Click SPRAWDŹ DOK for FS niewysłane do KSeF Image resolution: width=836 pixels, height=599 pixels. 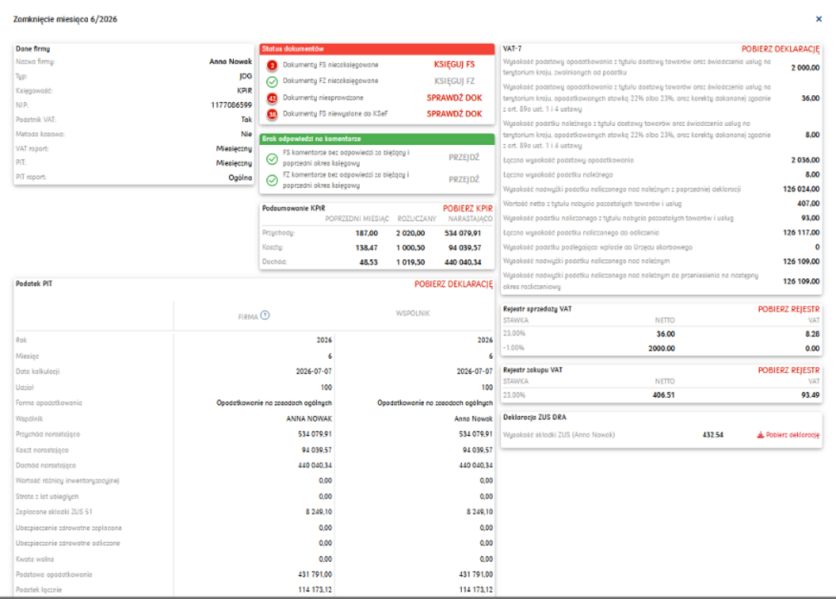[x=454, y=114]
